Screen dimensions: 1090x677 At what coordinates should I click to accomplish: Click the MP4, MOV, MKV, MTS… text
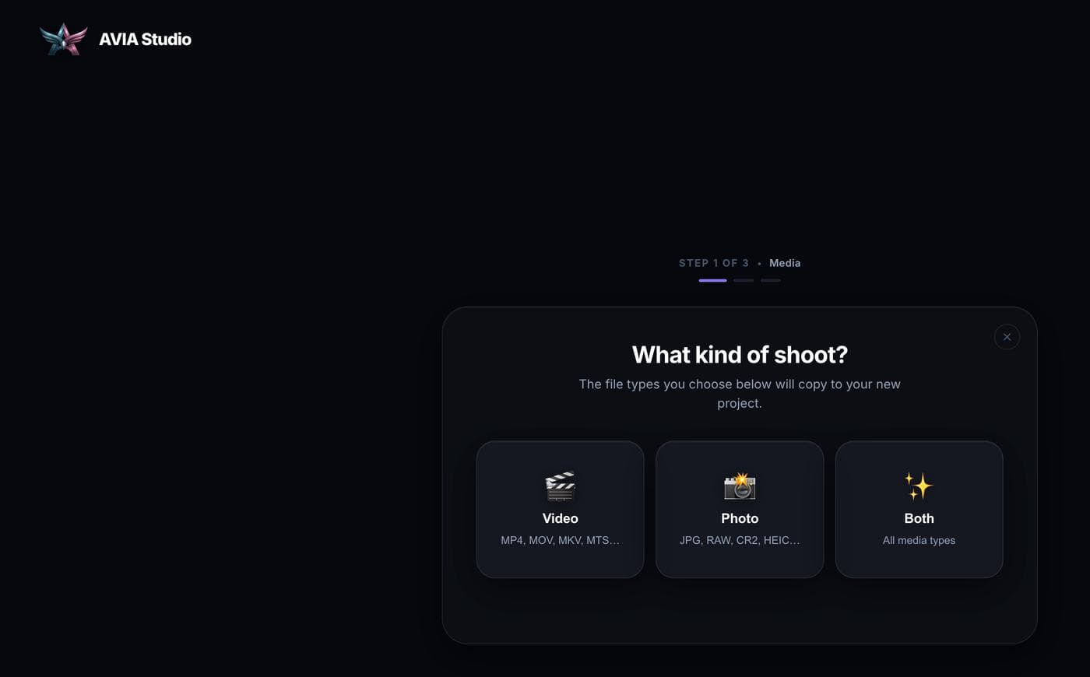560,540
